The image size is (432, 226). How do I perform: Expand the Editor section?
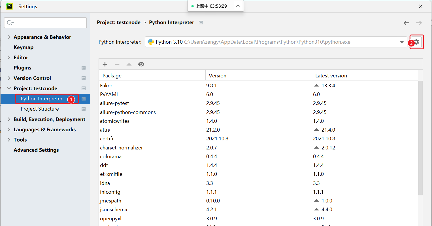pyautogui.click(x=9, y=58)
